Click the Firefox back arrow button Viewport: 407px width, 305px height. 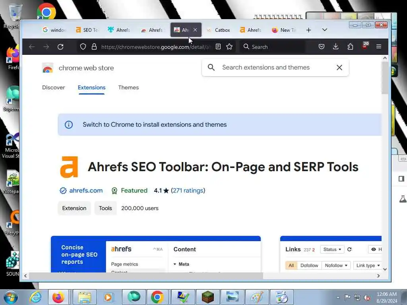32,47
